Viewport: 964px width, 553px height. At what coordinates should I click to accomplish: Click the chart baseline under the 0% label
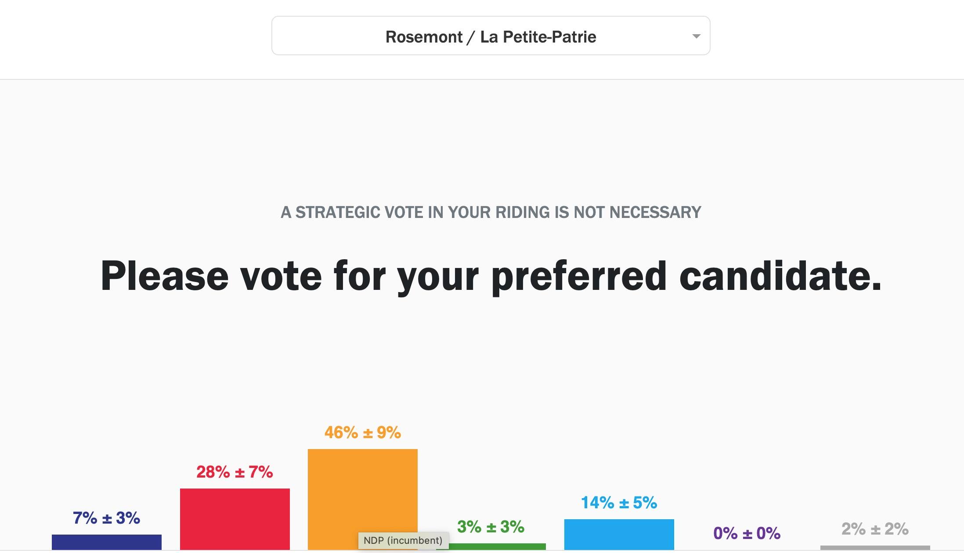click(x=747, y=550)
